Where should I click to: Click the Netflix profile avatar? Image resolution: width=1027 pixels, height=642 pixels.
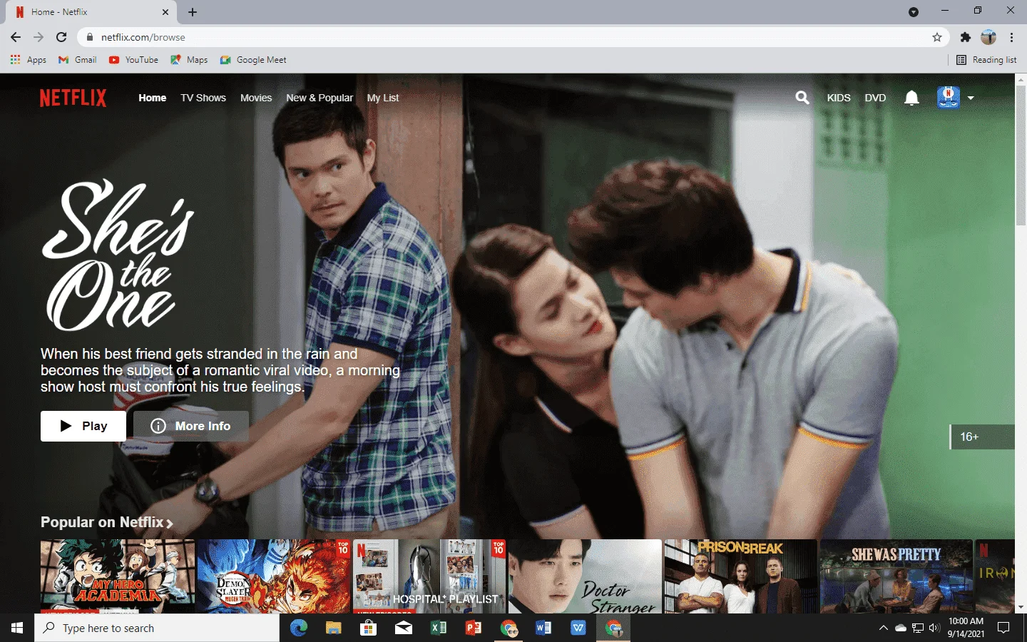point(949,98)
